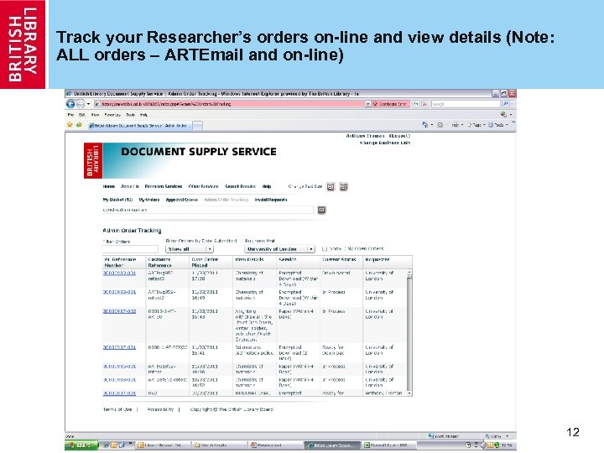Go to Home in site navigation
This screenshot has height=453, width=604.
[x=108, y=186]
